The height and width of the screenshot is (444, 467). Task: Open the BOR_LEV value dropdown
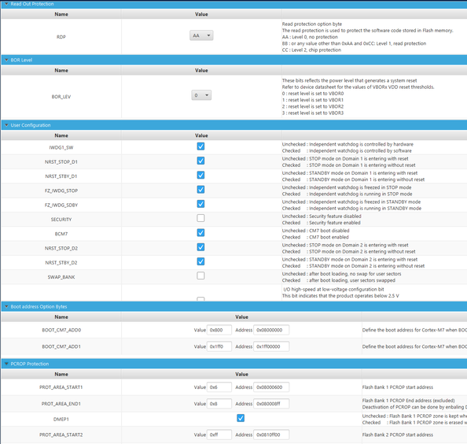click(x=201, y=95)
